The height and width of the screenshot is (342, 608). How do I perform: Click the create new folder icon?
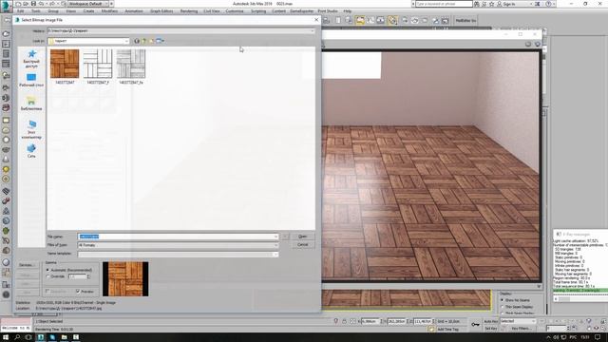coord(152,41)
